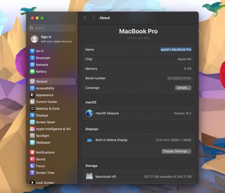
Task: Click the Built-in Retina Display icon
Action: point(89,140)
